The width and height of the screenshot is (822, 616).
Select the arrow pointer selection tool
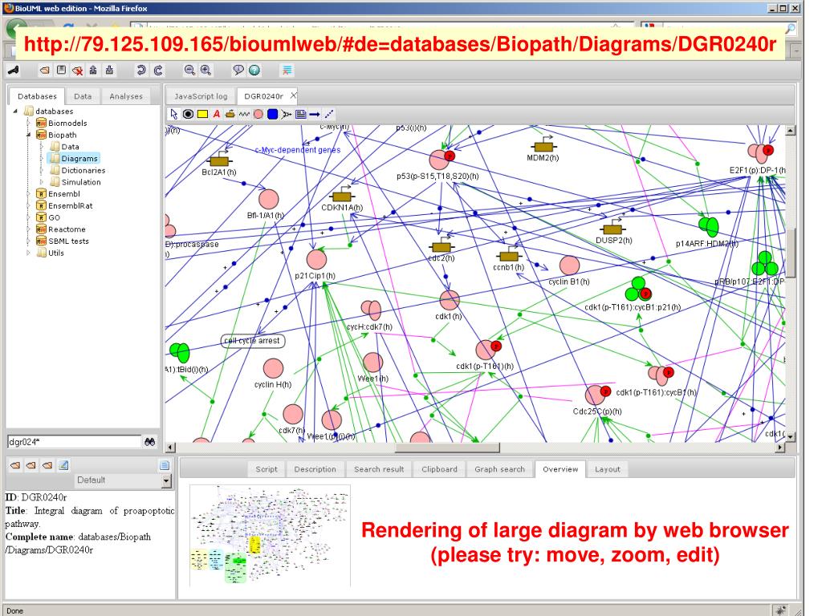coord(174,114)
